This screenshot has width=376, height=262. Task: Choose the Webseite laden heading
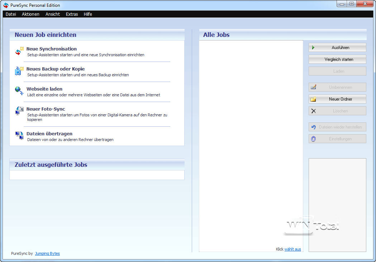click(44, 89)
